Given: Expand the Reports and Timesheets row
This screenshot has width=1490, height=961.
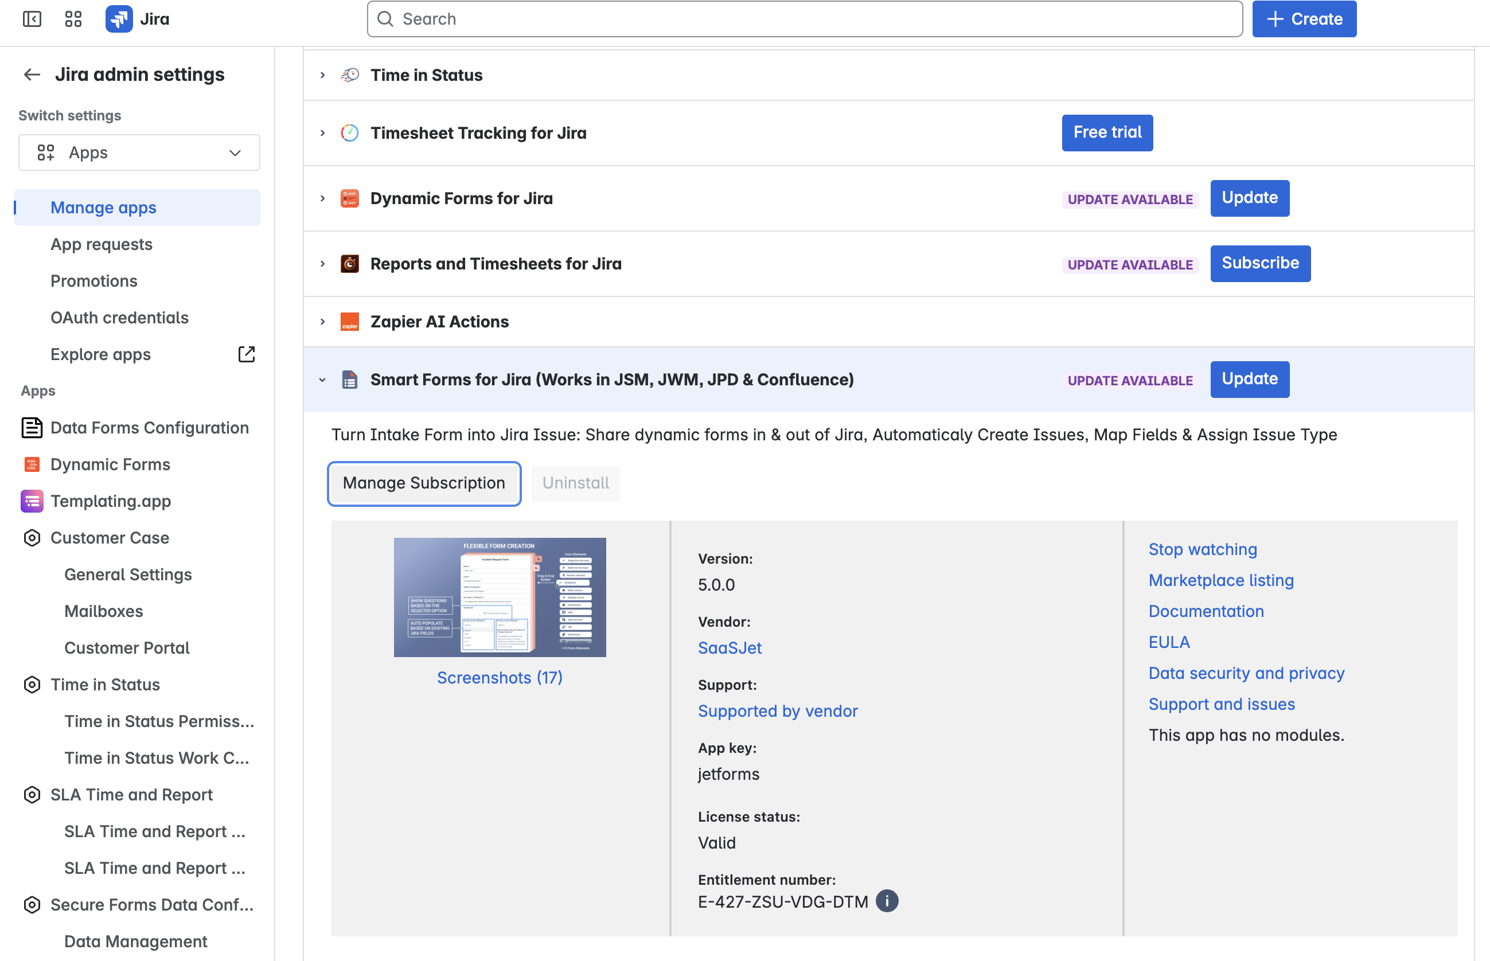Looking at the screenshot, I should 323,264.
